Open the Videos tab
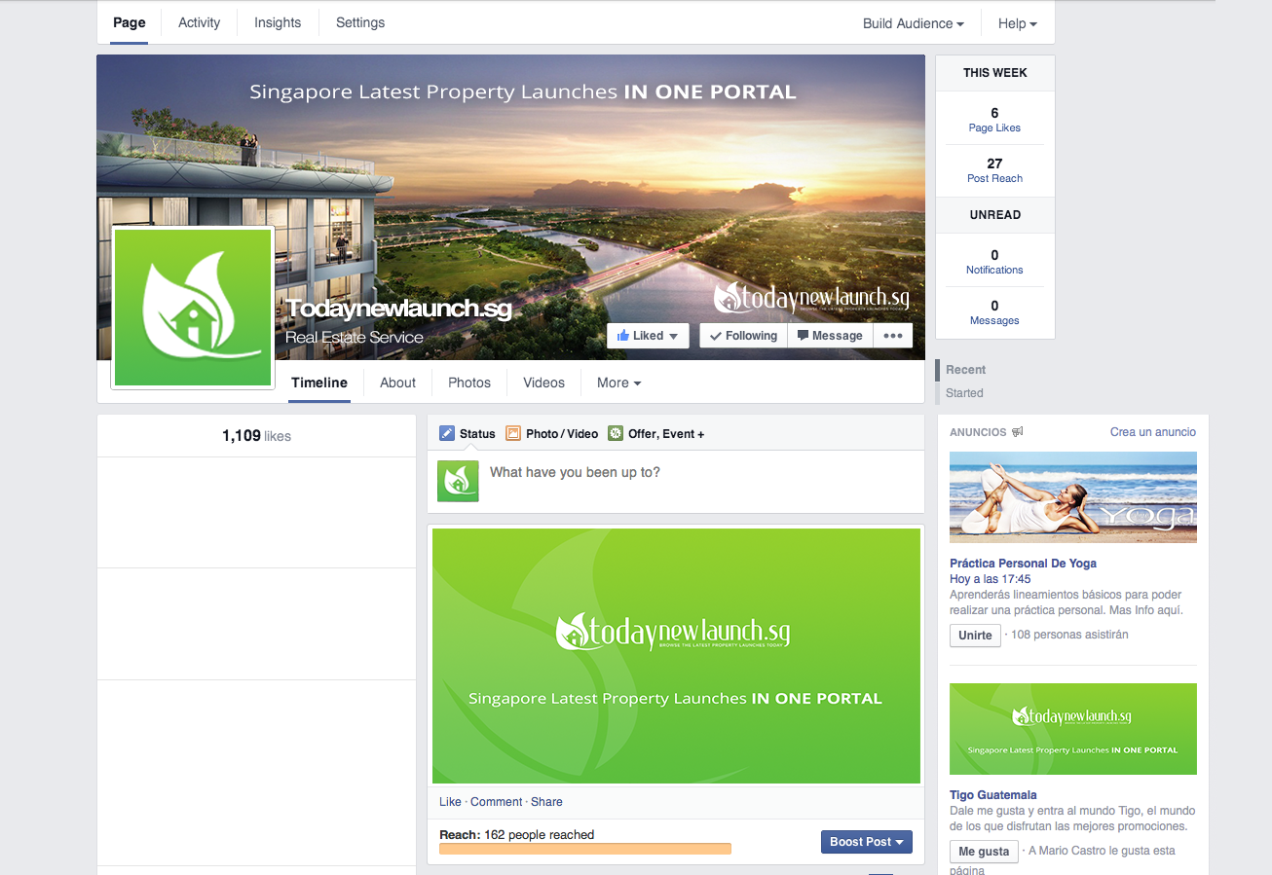 point(543,383)
